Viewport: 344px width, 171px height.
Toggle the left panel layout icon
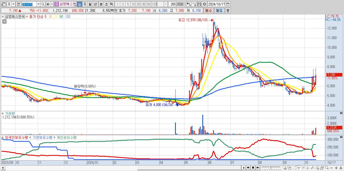pos(3,4)
